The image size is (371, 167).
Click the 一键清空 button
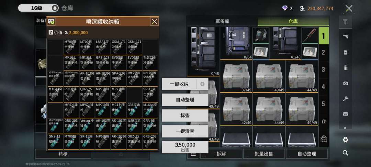pyautogui.click(x=185, y=131)
